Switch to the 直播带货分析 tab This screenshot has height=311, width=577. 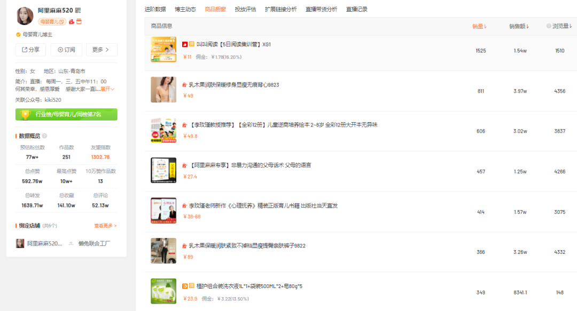tap(321, 9)
